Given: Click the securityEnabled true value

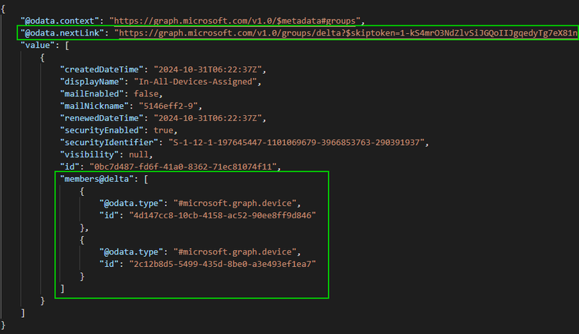Looking at the screenshot, I should pos(164,130).
